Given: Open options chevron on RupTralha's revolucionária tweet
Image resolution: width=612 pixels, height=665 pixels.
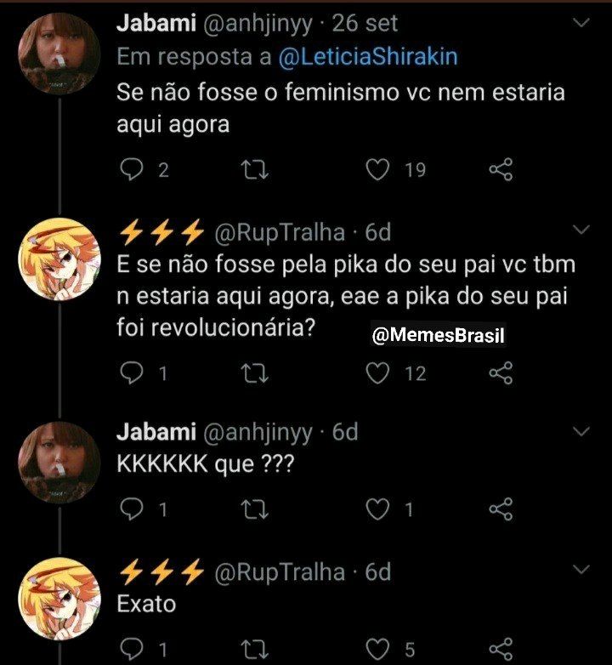Looking at the screenshot, I should click(581, 230).
